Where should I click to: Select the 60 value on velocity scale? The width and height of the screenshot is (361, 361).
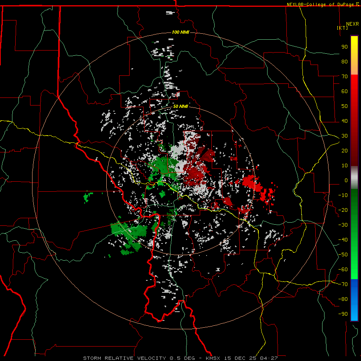[x=345, y=91]
